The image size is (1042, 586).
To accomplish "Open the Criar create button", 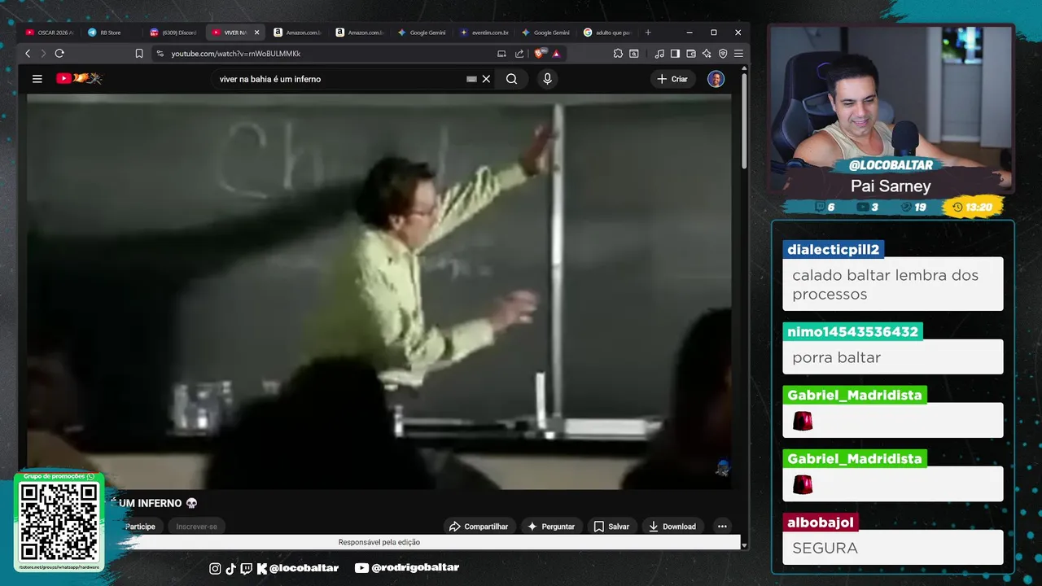I will 672,79.
